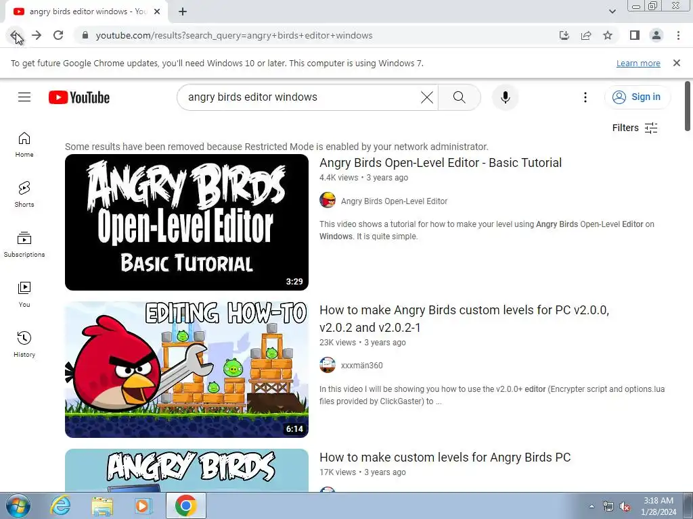Click the page vertical scrollbar thumb
The image size is (693, 519).
click(688, 106)
